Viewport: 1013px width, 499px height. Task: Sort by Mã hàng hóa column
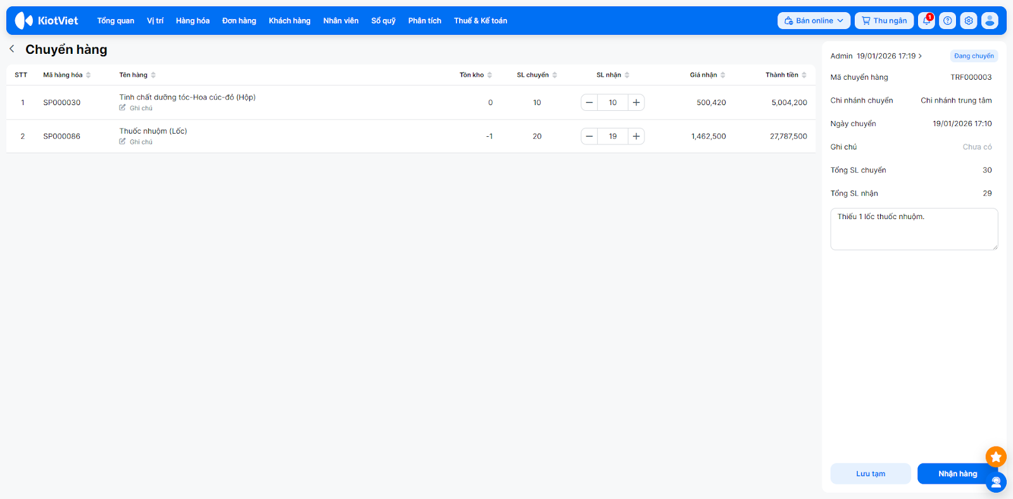89,75
